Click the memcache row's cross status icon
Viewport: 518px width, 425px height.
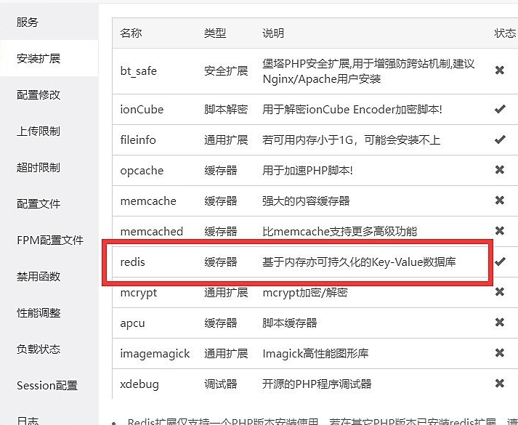[500, 200]
